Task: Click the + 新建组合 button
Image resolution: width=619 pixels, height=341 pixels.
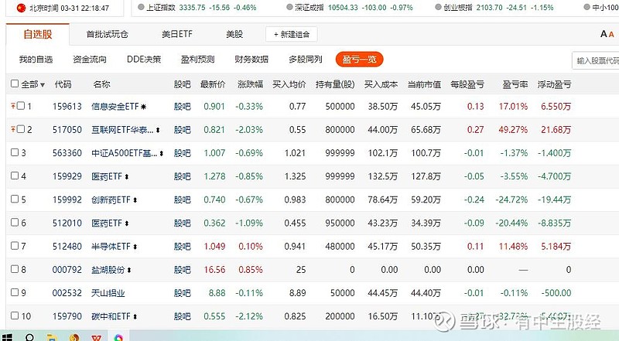Action: [x=292, y=35]
